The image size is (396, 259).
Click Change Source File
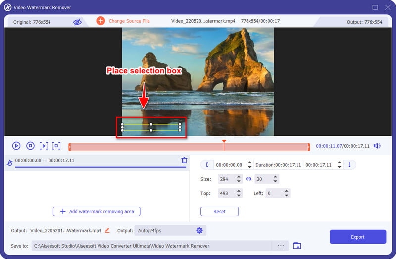(x=129, y=21)
